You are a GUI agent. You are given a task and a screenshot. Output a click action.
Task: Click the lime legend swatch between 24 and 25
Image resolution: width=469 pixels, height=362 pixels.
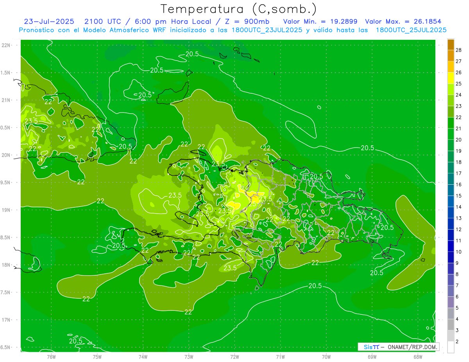click(x=451, y=89)
